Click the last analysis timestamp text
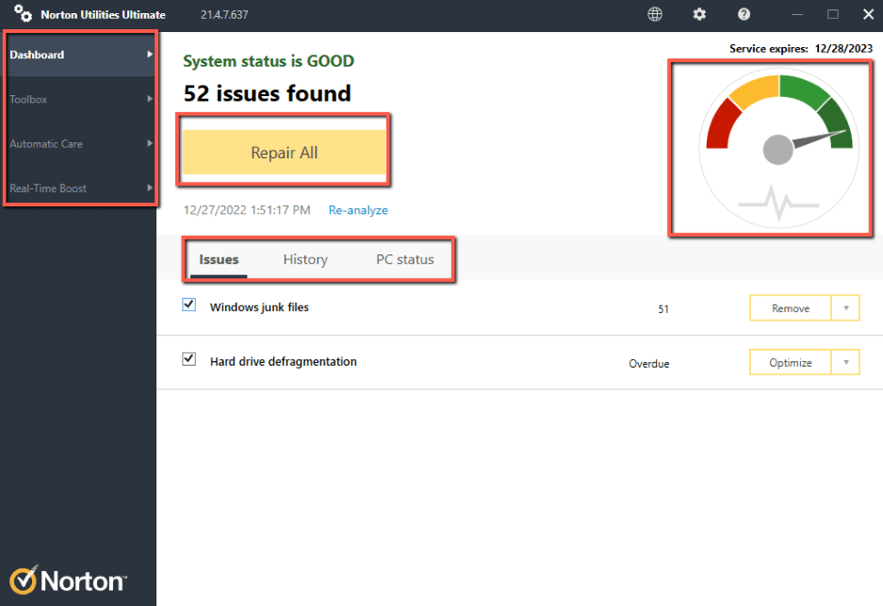 click(x=247, y=210)
